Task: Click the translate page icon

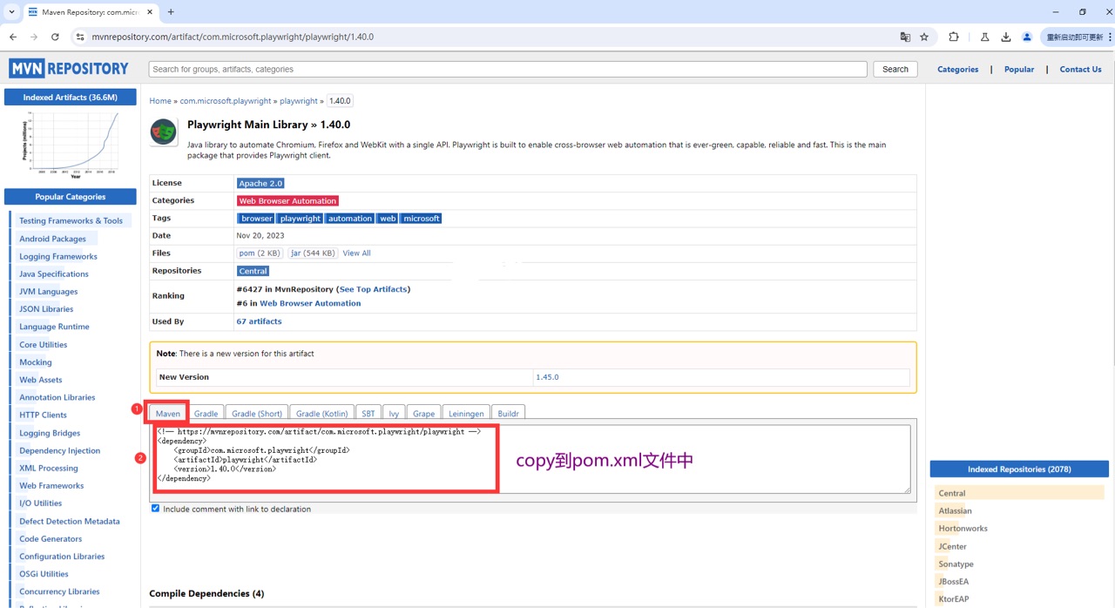Action: coord(905,37)
